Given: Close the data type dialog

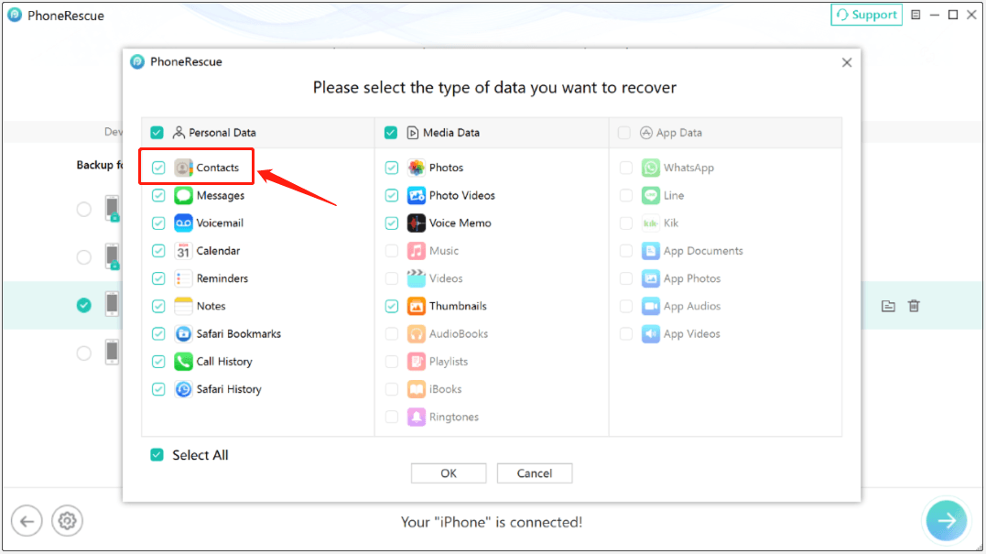Looking at the screenshot, I should point(847,62).
